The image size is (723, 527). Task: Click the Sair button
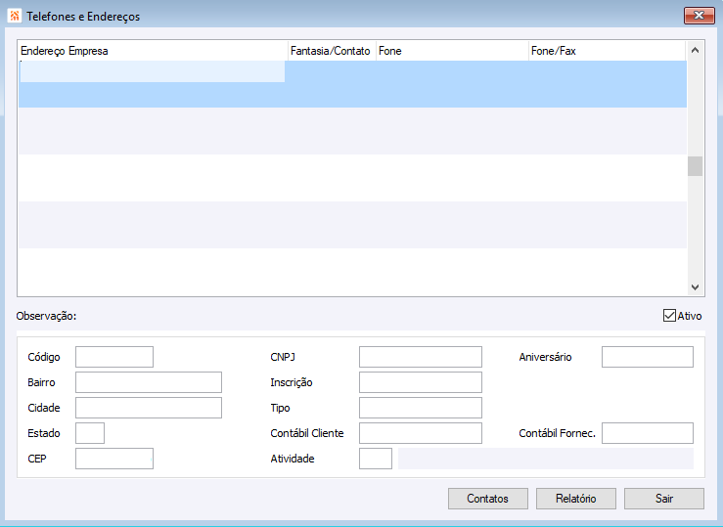(664, 499)
